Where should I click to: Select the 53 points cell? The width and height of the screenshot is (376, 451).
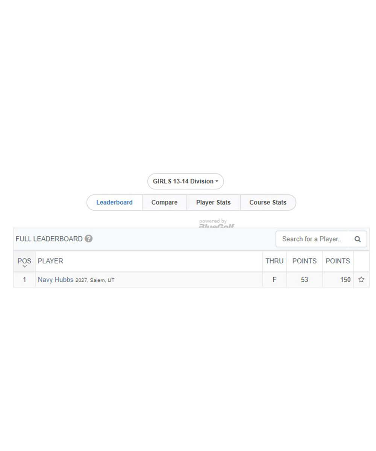tap(305, 280)
